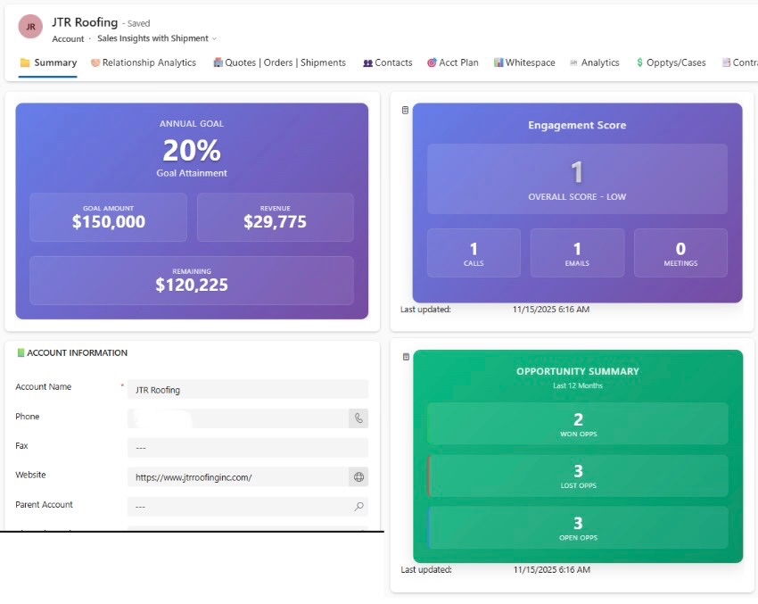758x604 pixels.
Task: Click the Open Opps tile
Action: (578, 527)
